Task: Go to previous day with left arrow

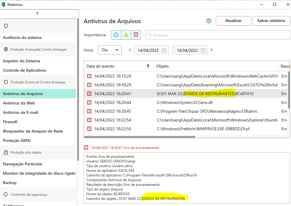Action: coord(130,50)
